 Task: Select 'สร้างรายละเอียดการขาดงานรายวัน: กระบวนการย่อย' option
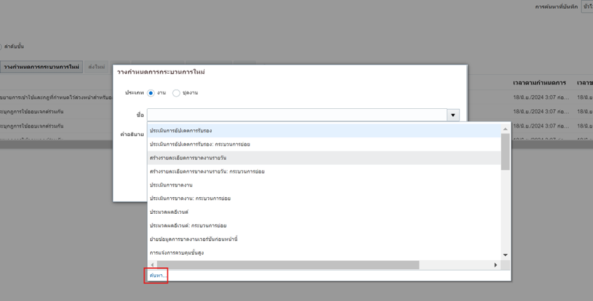(x=207, y=171)
